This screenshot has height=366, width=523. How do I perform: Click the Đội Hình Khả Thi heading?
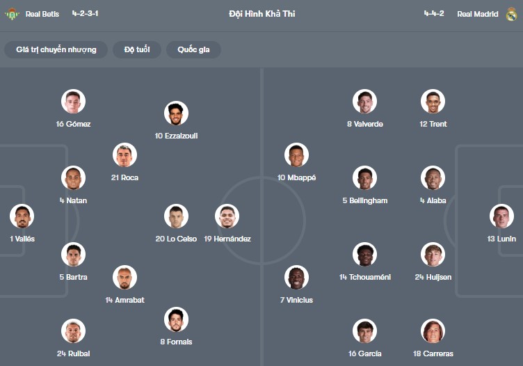(261, 14)
